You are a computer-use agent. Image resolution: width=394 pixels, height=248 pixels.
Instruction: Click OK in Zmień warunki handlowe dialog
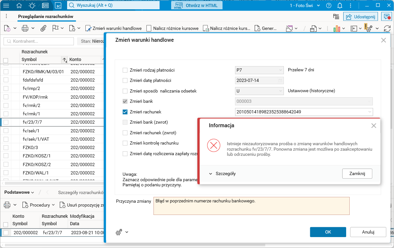[328, 232]
